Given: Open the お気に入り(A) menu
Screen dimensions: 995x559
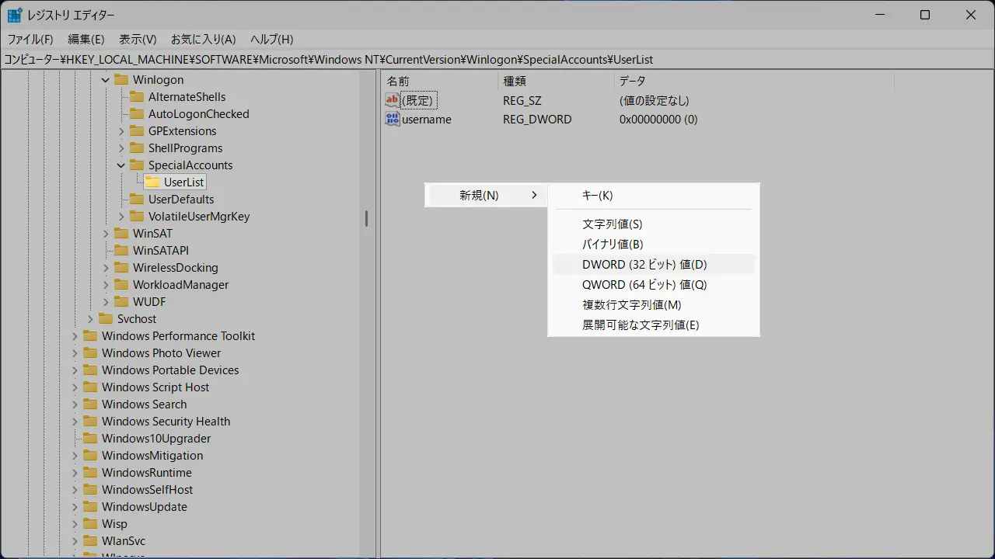Looking at the screenshot, I should [203, 39].
